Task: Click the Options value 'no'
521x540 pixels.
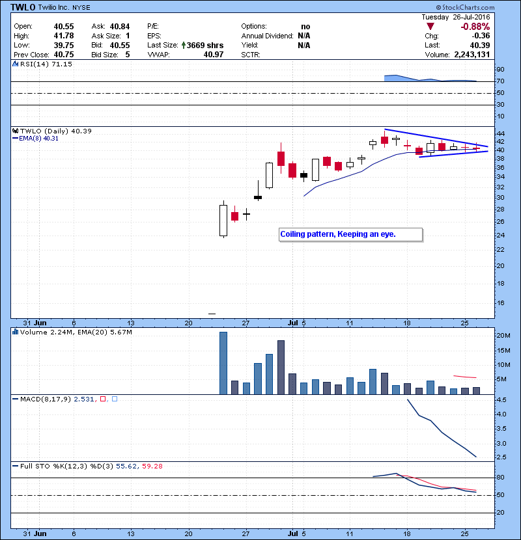Action: (x=305, y=27)
